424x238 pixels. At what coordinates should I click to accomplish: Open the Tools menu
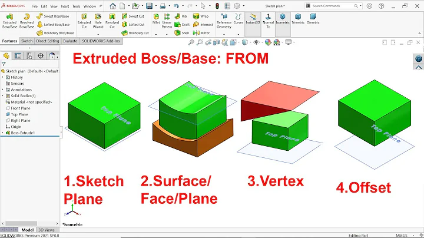[x=76, y=6]
